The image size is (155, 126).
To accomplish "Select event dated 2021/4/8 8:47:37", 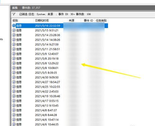I will [x=60, y=110].
